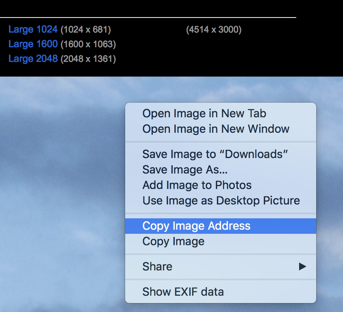Viewport: 343px width, 312px height.
Task: Click the (2048 x 1361) dimensions text
Action: [88, 59]
